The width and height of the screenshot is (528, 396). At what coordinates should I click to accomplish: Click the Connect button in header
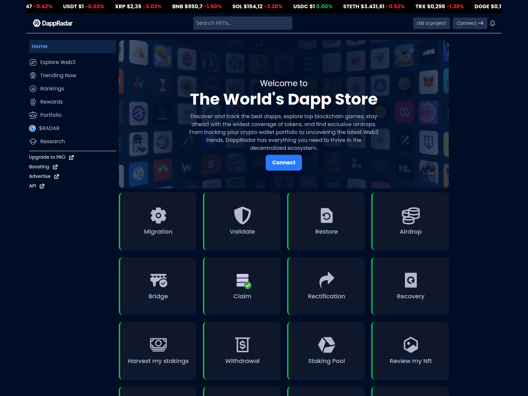pos(470,23)
